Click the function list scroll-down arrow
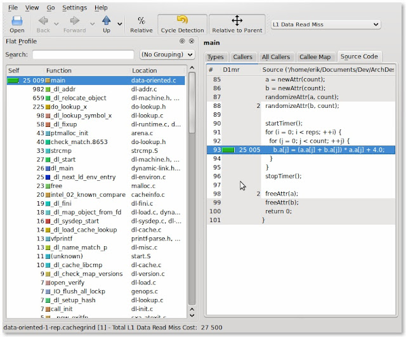This screenshot has width=406, height=337. 192,315
